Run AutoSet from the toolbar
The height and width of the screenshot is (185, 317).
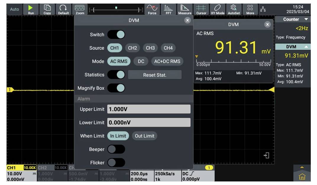coord(233,9)
